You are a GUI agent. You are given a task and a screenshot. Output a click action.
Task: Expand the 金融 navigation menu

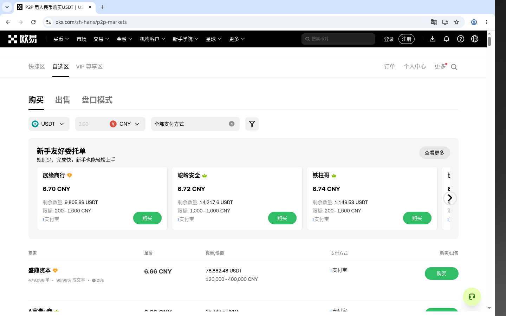(x=124, y=39)
